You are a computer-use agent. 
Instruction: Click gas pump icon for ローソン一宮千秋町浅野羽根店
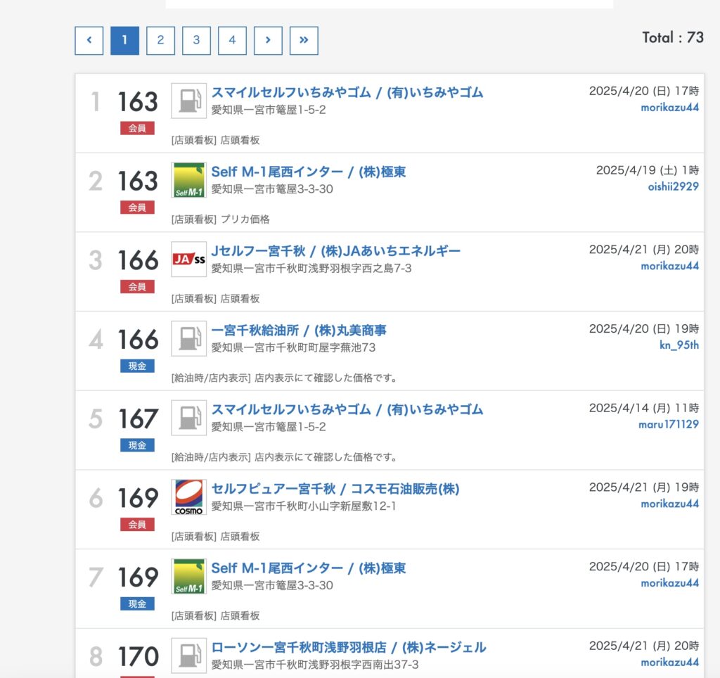tap(188, 655)
